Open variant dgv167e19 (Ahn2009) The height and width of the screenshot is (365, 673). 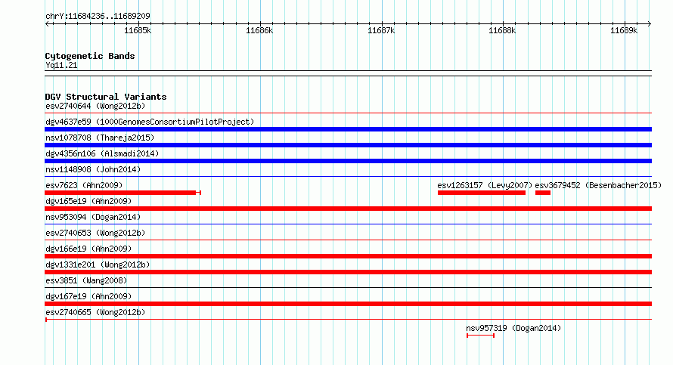click(88, 296)
